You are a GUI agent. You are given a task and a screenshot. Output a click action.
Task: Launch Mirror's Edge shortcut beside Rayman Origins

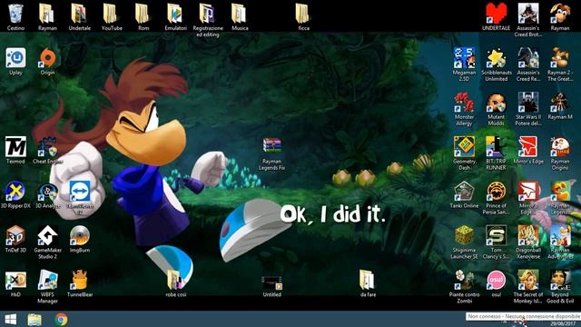coord(528,147)
